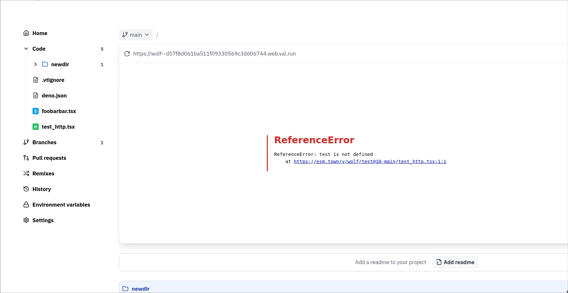The image size is (568, 293).
Task: Click the Remixes shuffle icon
Action: point(26,173)
